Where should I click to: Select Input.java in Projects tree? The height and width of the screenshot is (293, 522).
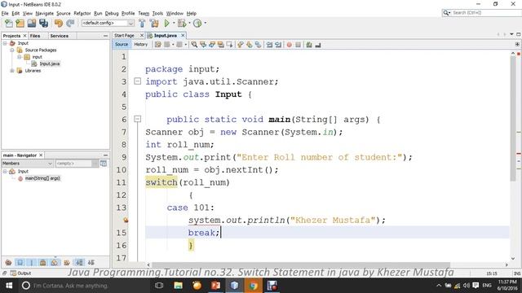[x=49, y=63]
